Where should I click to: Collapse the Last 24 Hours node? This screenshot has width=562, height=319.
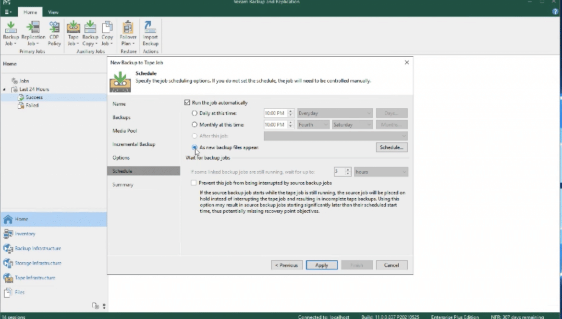tap(4, 89)
